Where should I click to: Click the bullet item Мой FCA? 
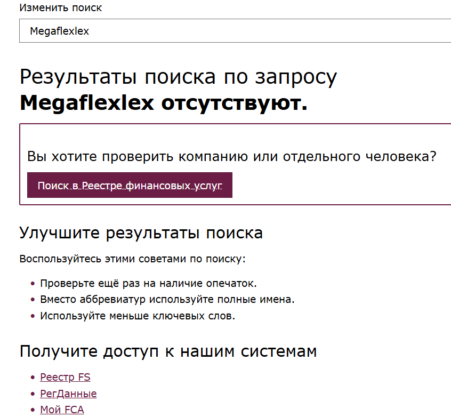click(x=62, y=410)
